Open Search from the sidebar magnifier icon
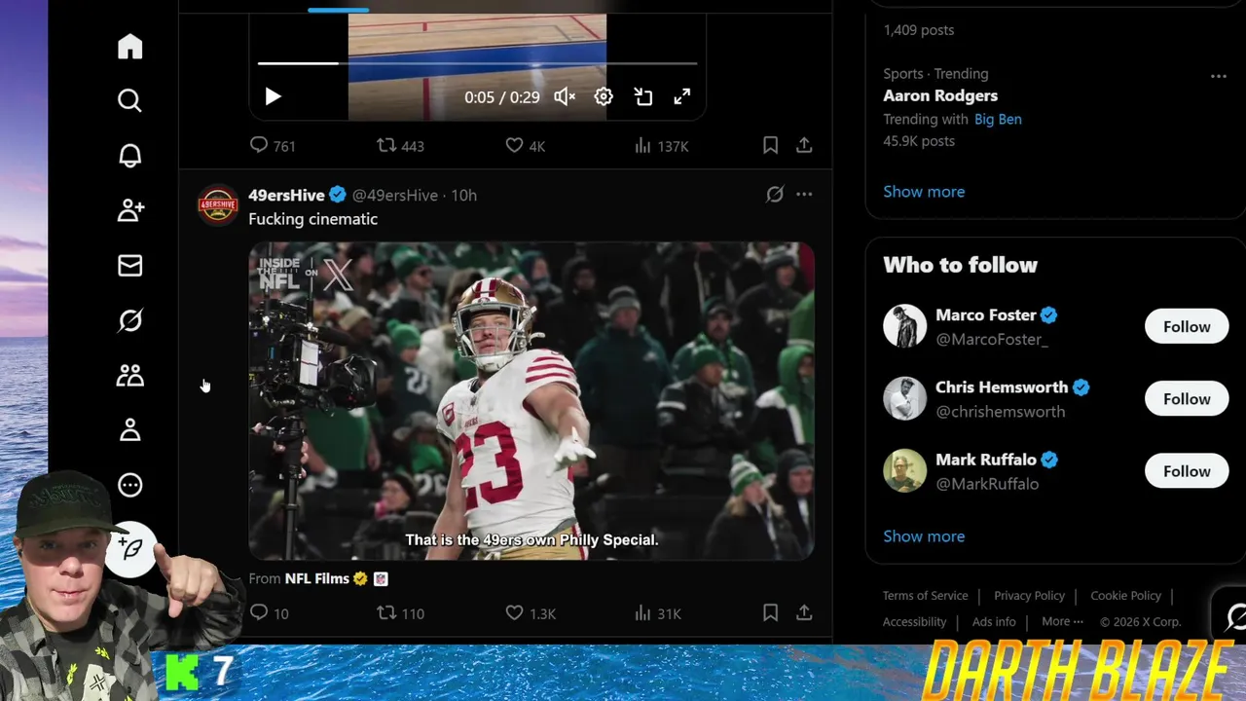This screenshot has height=701, width=1246. [129, 101]
